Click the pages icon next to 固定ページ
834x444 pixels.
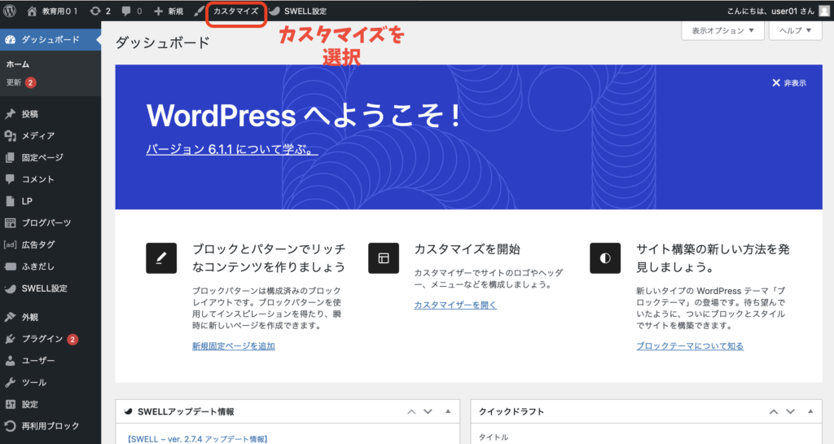10,157
